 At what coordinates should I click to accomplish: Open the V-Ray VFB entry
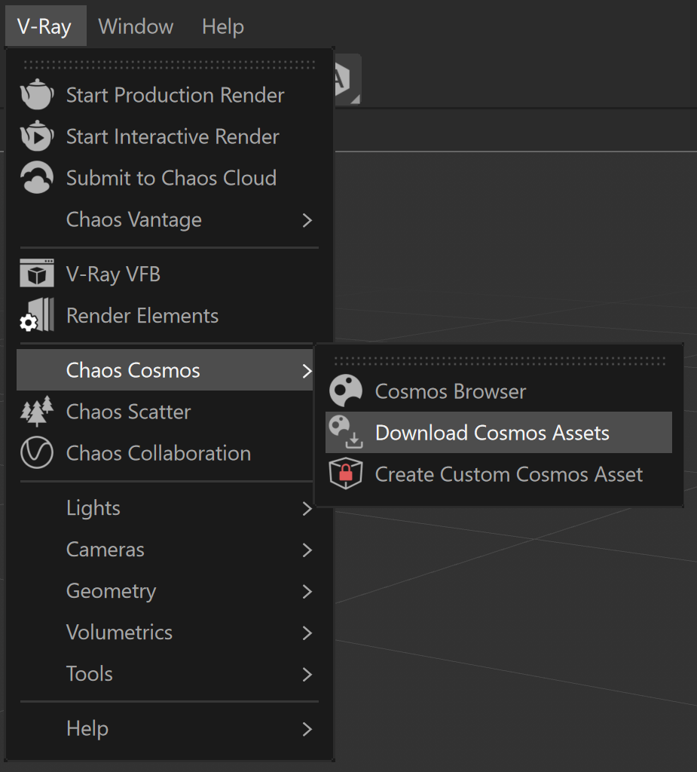[x=168, y=274]
